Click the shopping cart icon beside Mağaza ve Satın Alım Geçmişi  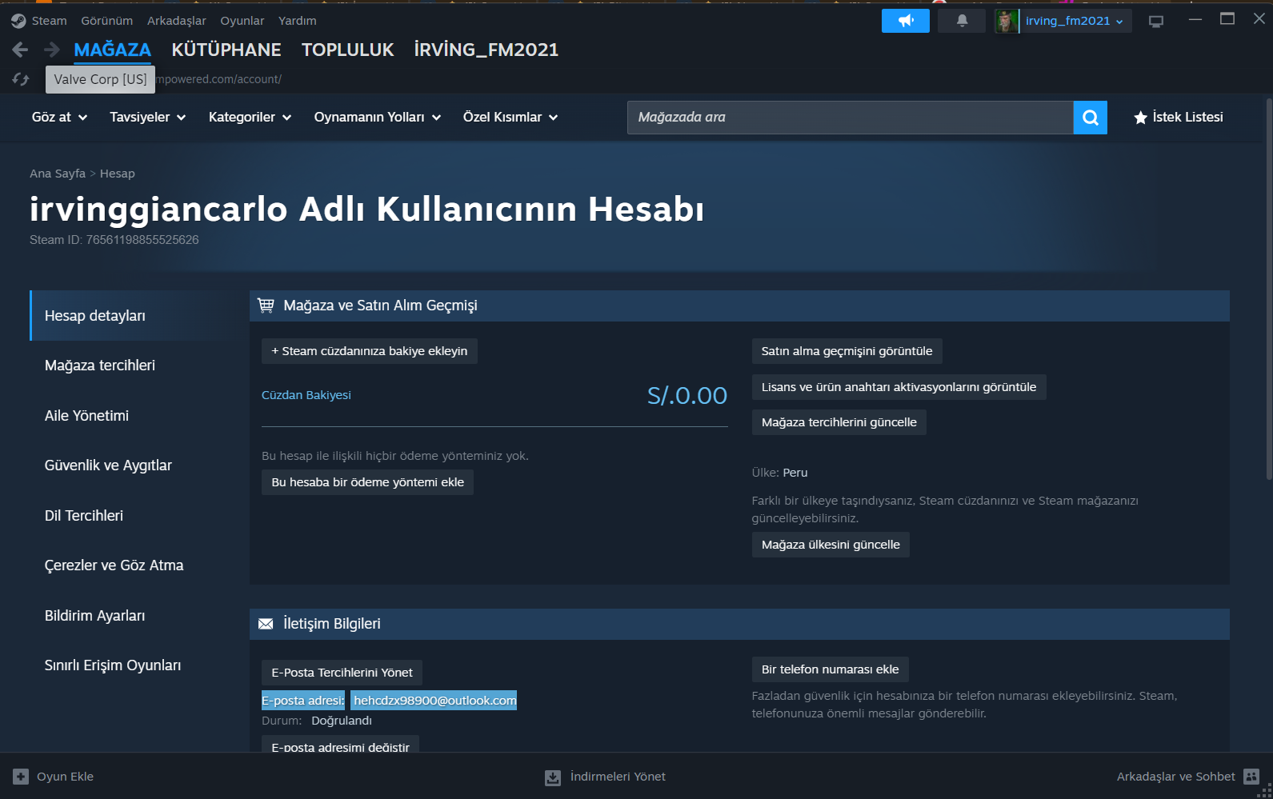tap(266, 305)
